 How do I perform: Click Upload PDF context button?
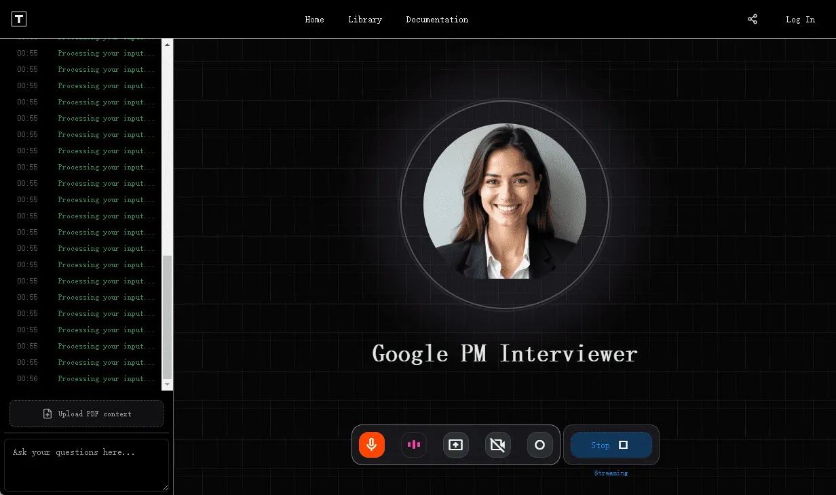point(86,414)
